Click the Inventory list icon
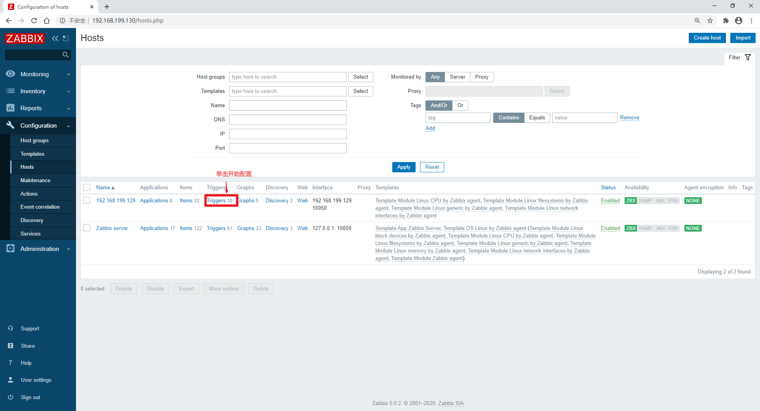 tap(10, 91)
